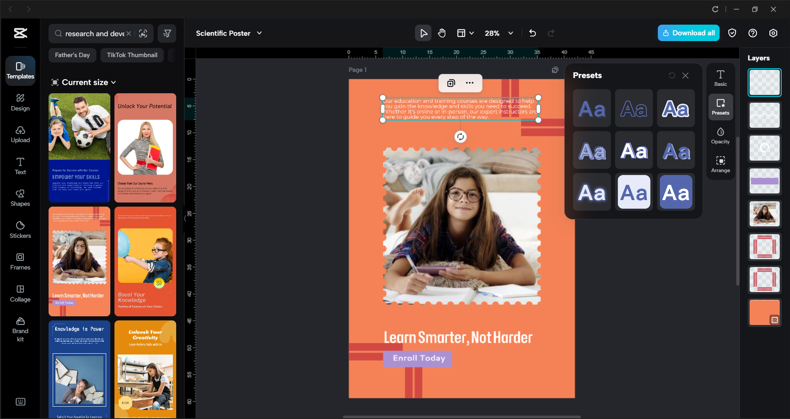The width and height of the screenshot is (790, 419).
Task: Open the Brand kit panel
Action: coord(20,327)
